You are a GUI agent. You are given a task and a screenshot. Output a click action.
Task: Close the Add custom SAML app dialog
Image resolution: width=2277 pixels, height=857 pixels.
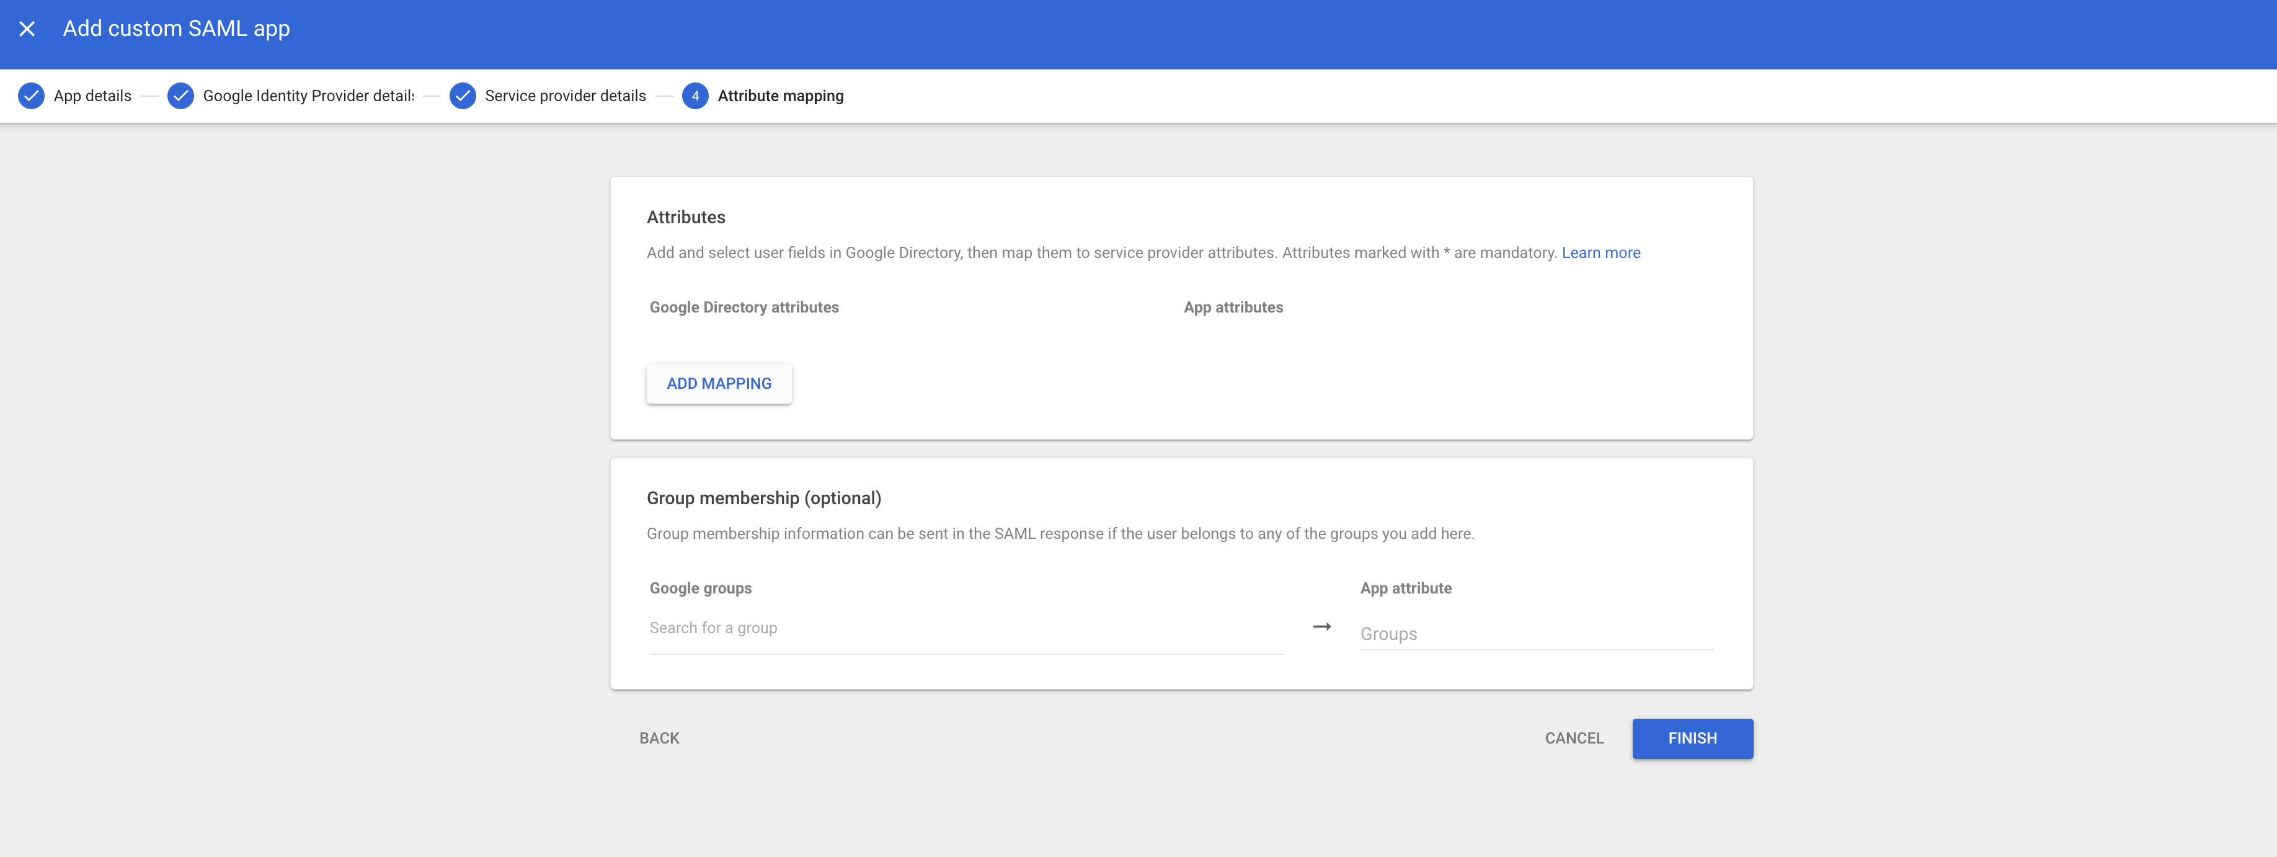(x=27, y=29)
